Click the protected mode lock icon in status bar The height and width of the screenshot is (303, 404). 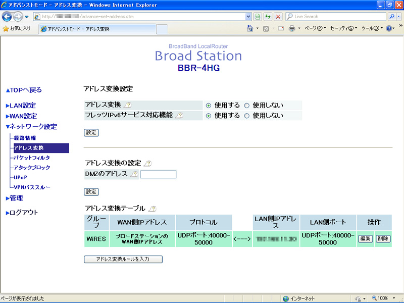tap(358, 298)
